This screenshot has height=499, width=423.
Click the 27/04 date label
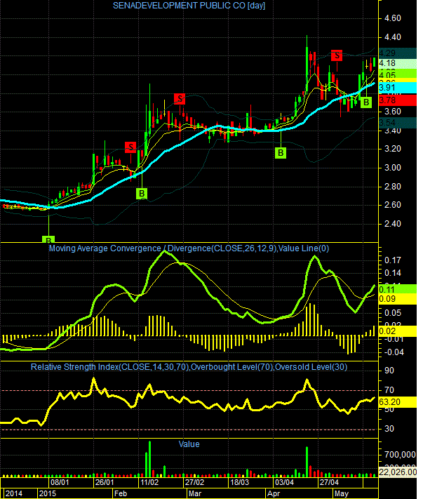[329, 482]
